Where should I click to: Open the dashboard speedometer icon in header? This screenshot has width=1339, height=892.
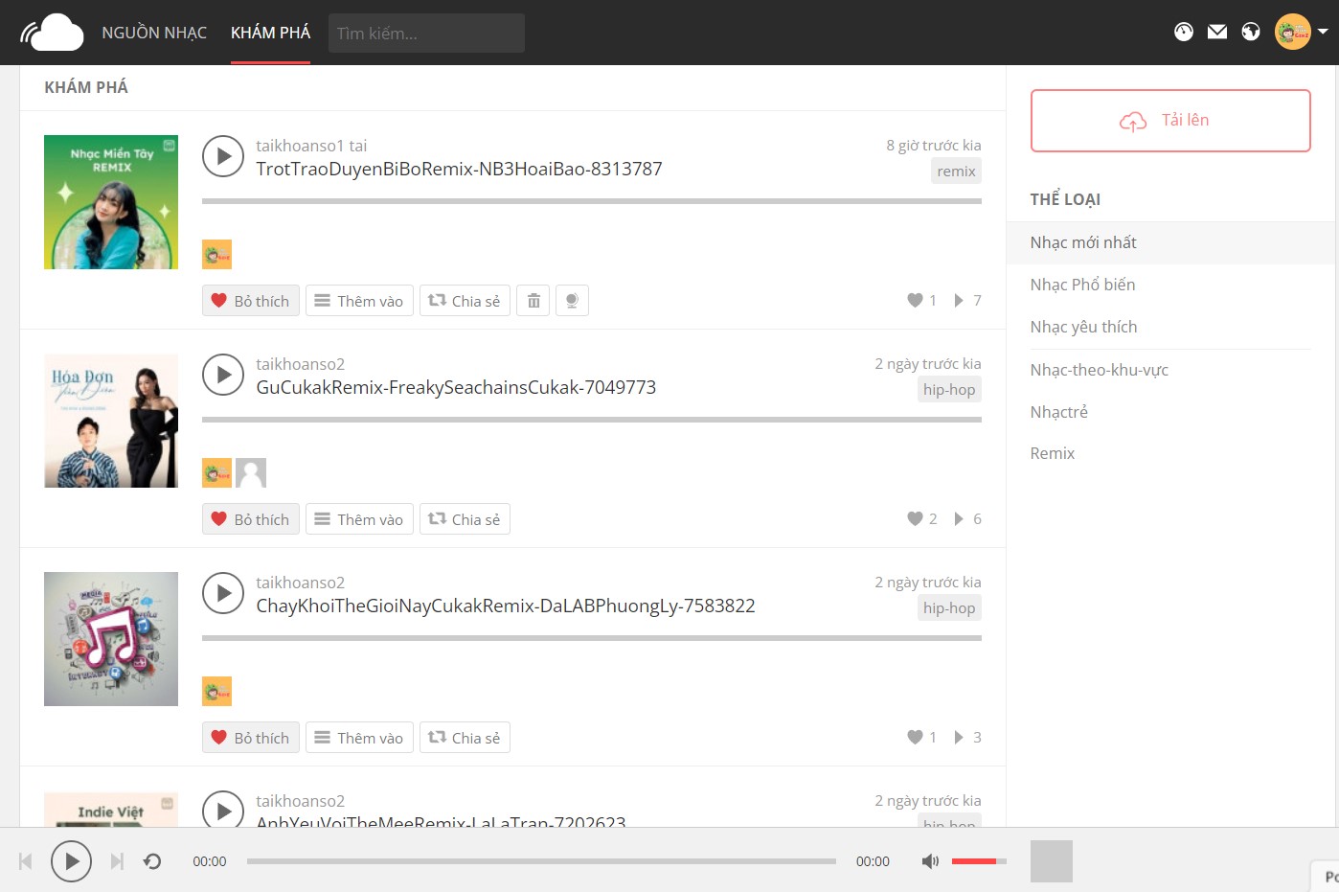click(1184, 32)
